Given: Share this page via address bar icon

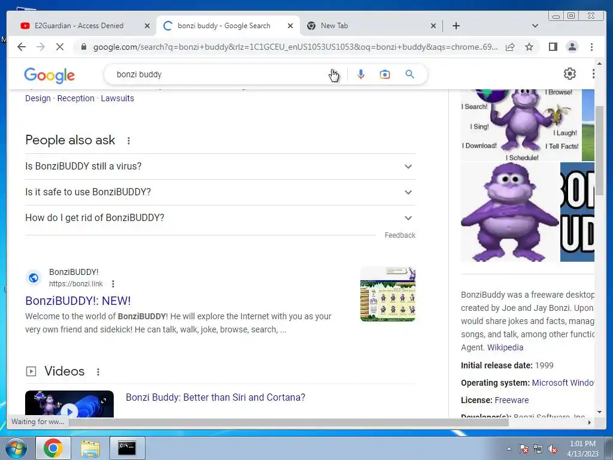Looking at the screenshot, I should 510,47.
